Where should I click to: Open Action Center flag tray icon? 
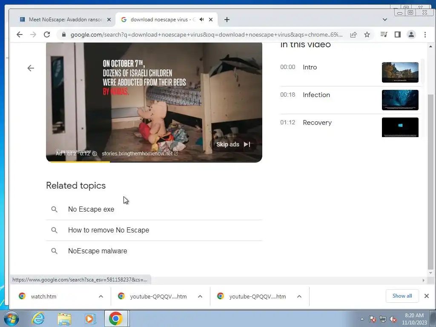click(x=373, y=319)
